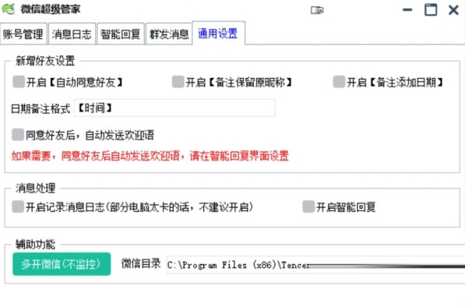Click the 微信超级管家 app logo icon
This screenshot has width=465, height=307.
point(9,9)
